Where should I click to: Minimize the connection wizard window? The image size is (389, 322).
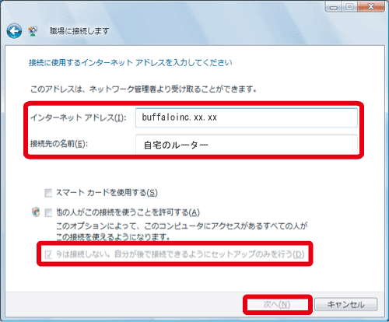pyautogui.click(x=334, y=7)
